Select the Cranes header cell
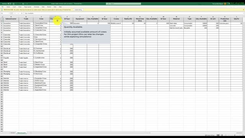Screen dimensions: 245x138 (116, 20)
